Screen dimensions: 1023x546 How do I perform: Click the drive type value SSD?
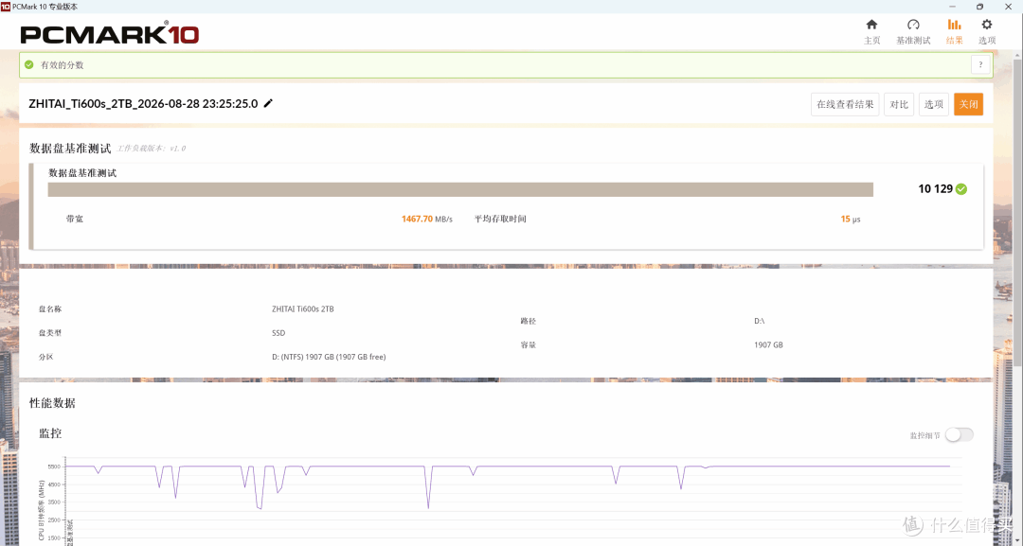pos(278,333)
